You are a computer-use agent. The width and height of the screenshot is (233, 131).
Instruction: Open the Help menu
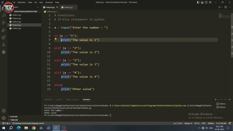coord(57,2)
